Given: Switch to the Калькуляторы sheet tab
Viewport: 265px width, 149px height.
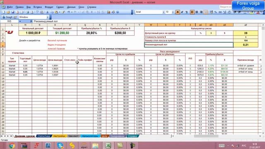Looking at the screenshot, I should point(90,136).
